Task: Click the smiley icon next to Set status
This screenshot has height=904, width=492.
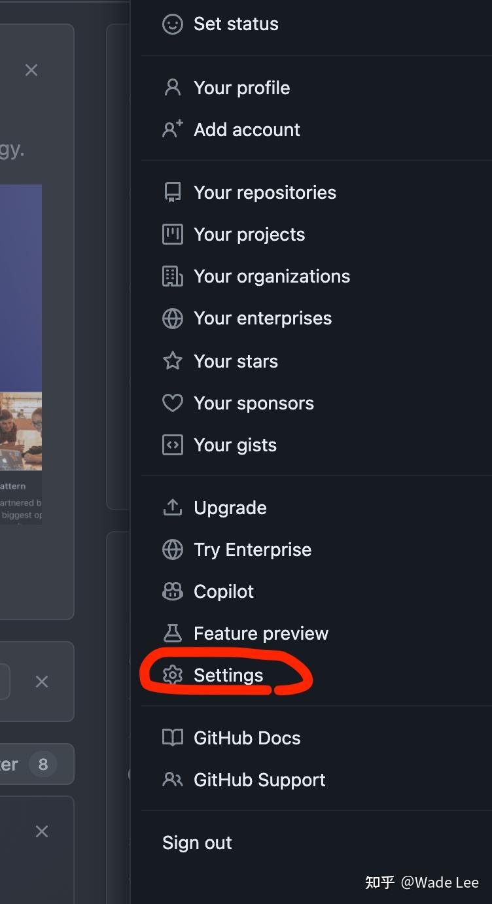Action: click(172, 24)
